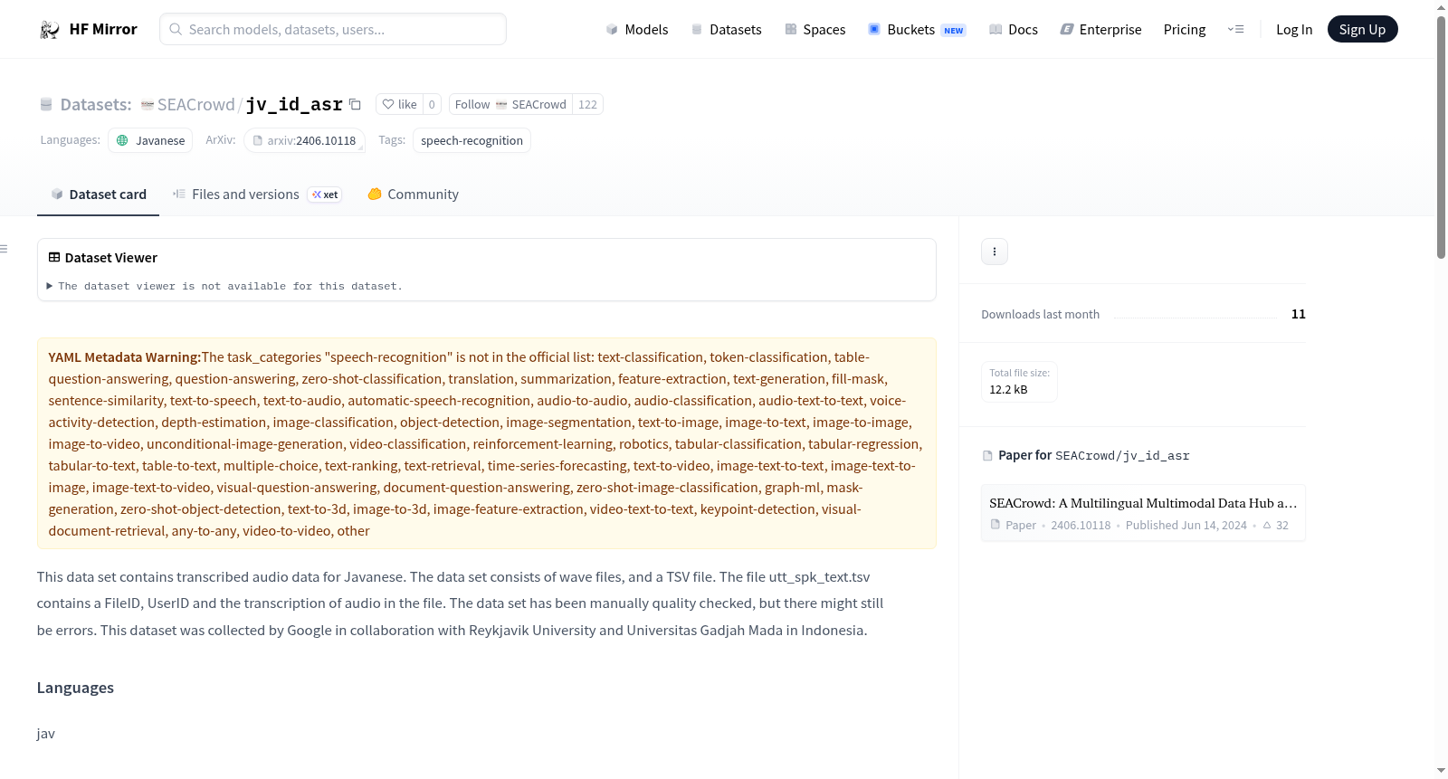Click the Sign Up button
1448x779 pixels.
[1362, 30]
